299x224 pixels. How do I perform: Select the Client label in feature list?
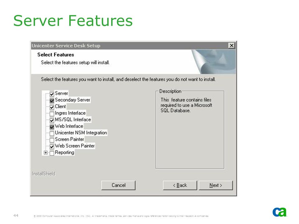[x=60, y=106]
